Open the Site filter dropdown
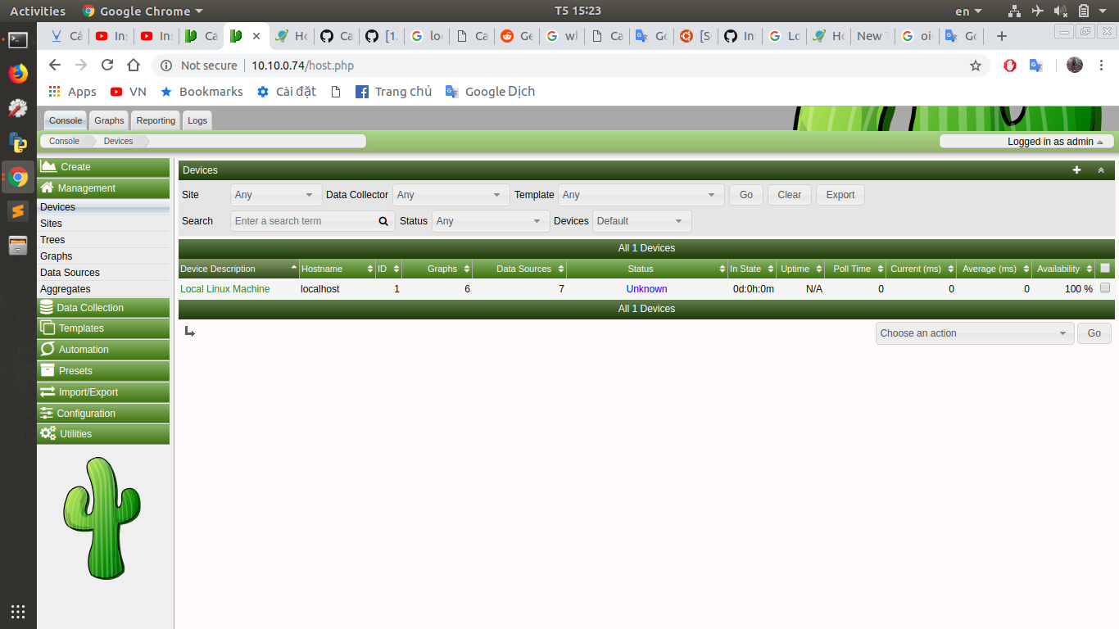Screen dimensions: 1119x629 pyautogui.click(x=275, y=195)
